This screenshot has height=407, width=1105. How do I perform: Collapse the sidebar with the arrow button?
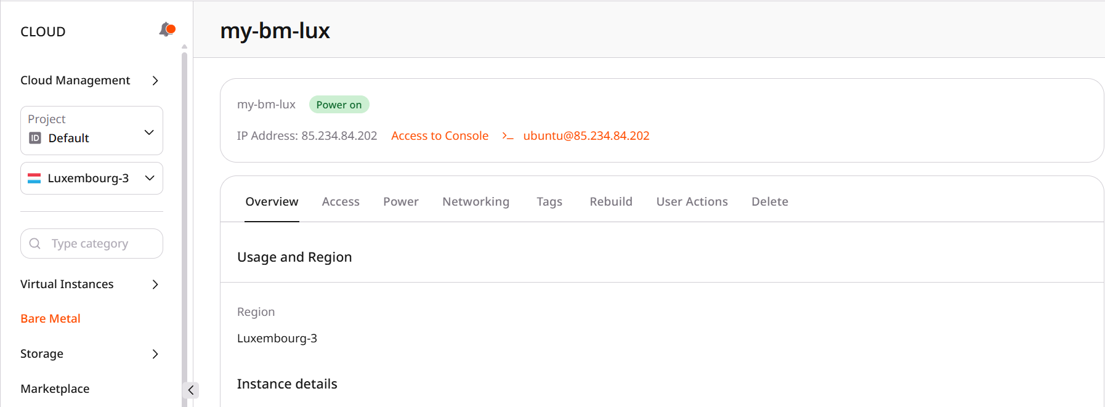tap(191, 390)
